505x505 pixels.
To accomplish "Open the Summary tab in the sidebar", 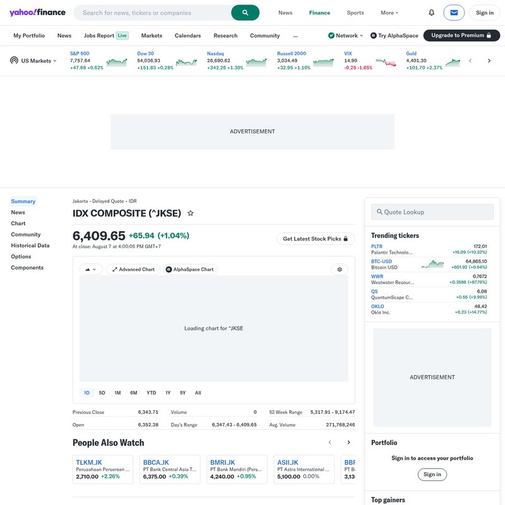I will [23, 201].
